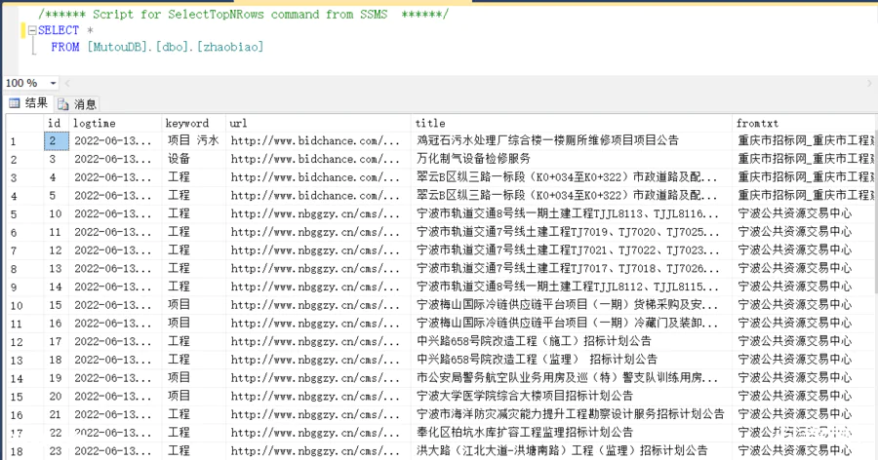Select keyword cell '设备'
This screenshot has width=878, height=460.
(194, 159)
